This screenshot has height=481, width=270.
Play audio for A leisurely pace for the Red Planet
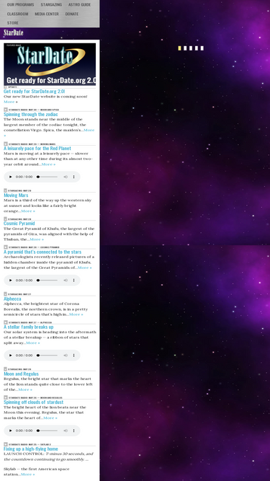11,177
